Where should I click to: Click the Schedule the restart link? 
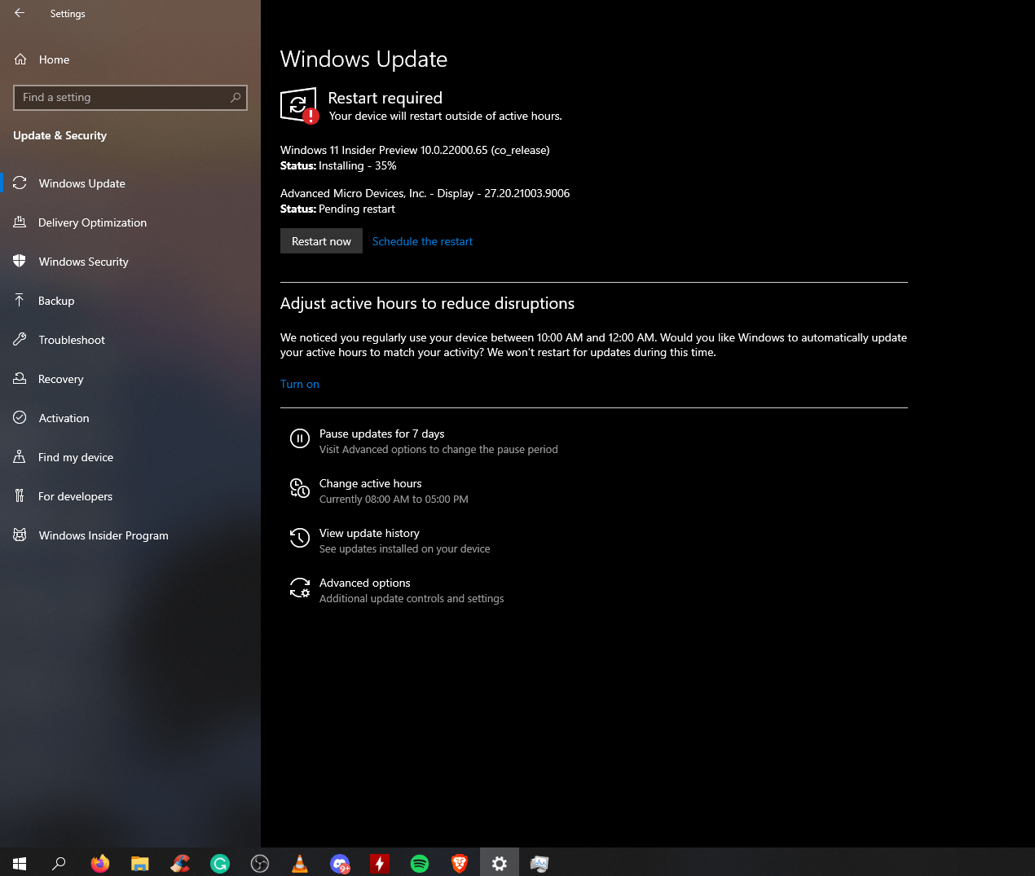point(422,240)
